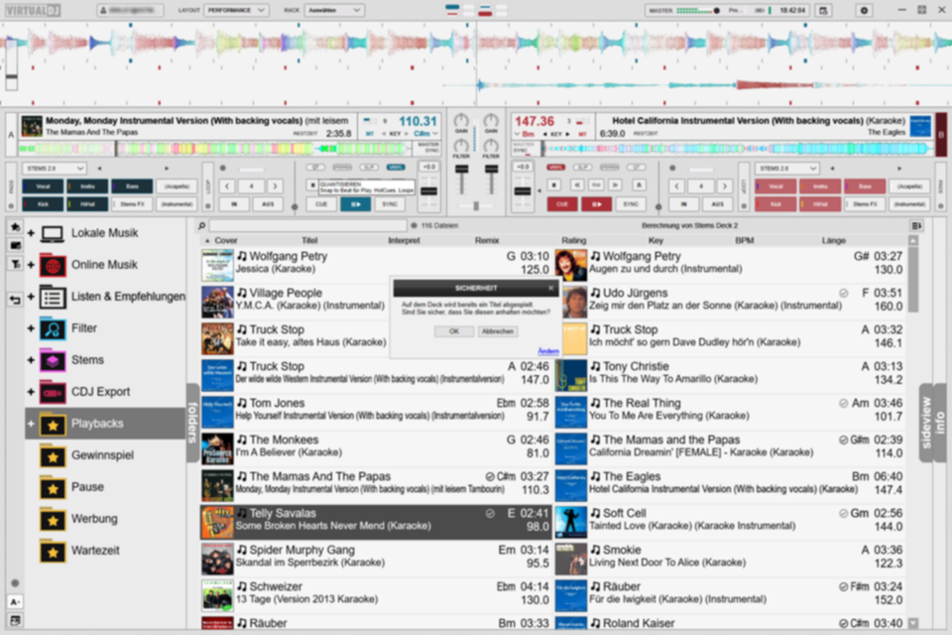This screenshot has width=952, height=635.
Task: Click the fast forward button on the right deck
Action: [615, 185]
